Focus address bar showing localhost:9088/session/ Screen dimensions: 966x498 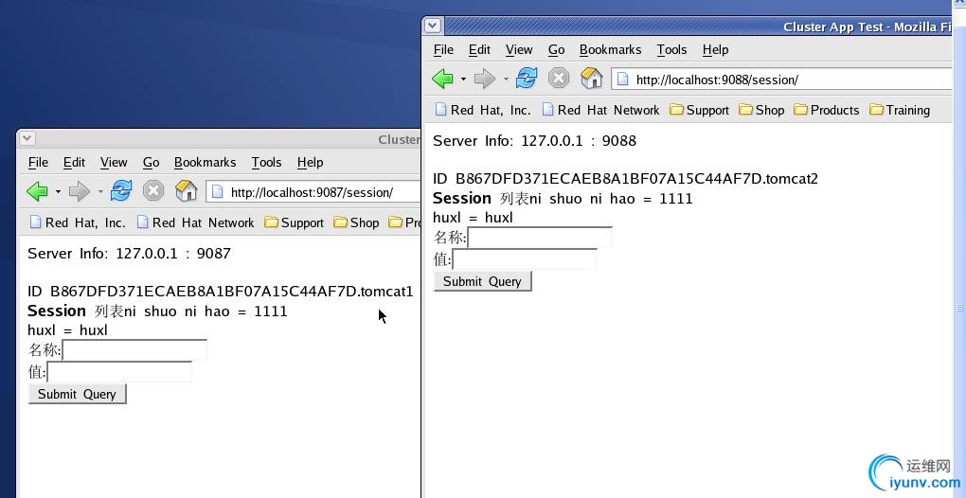[782, 80]
